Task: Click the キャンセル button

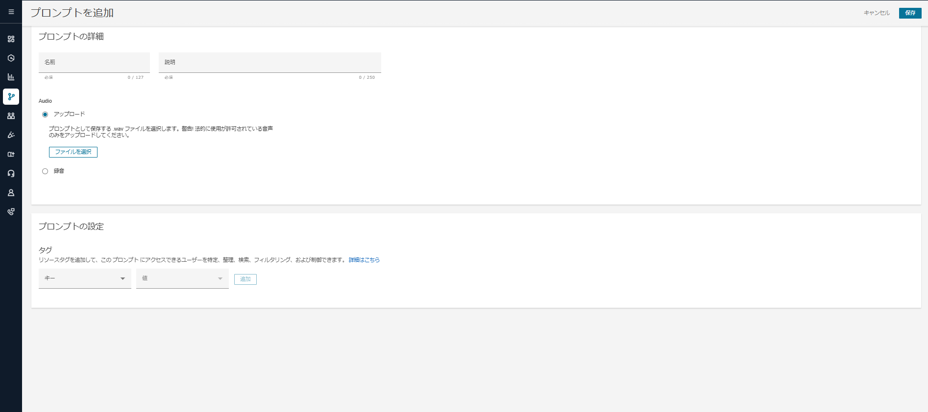Action: click(877, 13)
